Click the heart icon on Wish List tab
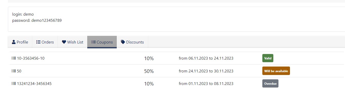 [64, 42]
